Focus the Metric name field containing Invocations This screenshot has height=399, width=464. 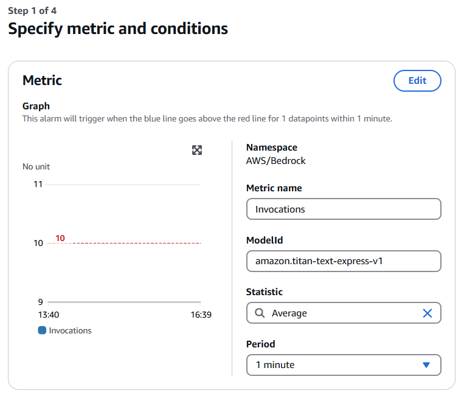pos(344,209)
